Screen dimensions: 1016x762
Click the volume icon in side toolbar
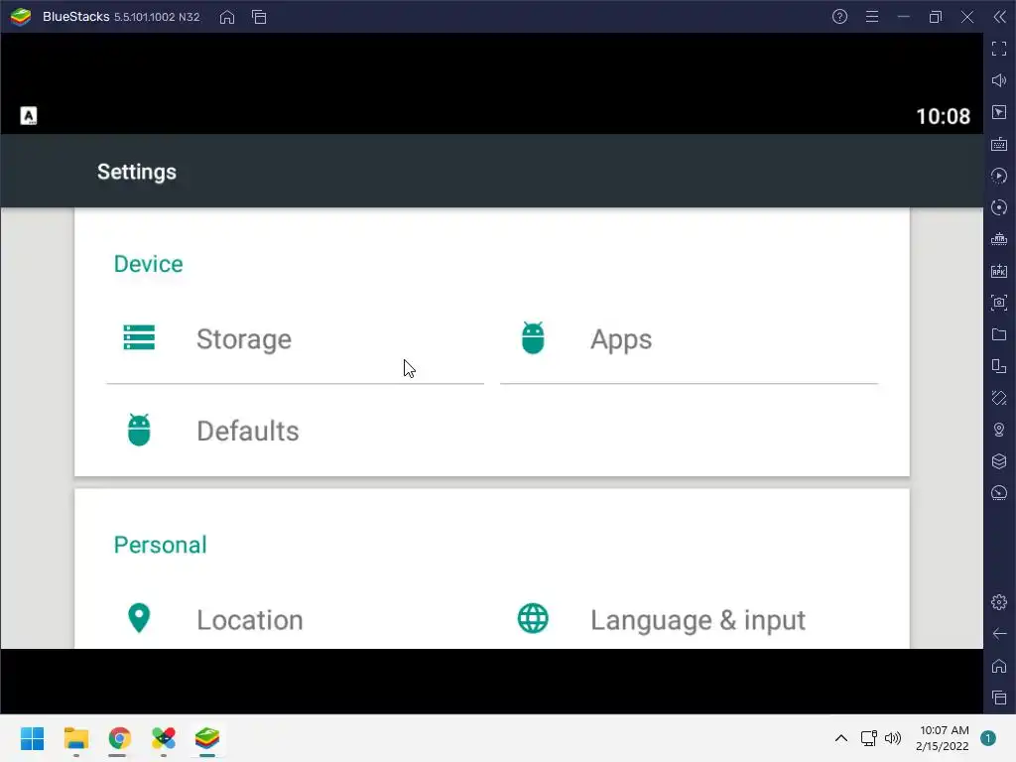pyautogui.click(x=999, y=80)
